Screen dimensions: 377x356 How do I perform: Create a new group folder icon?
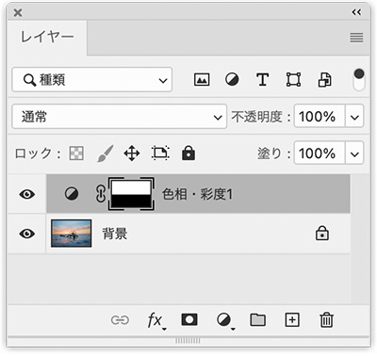(258, 320)
